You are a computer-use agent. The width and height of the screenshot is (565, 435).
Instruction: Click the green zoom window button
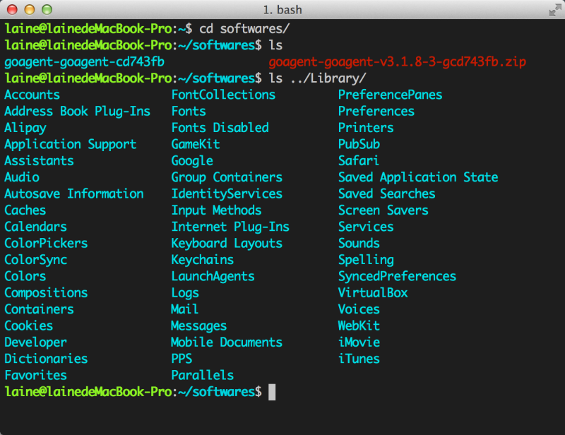(47, 10)
